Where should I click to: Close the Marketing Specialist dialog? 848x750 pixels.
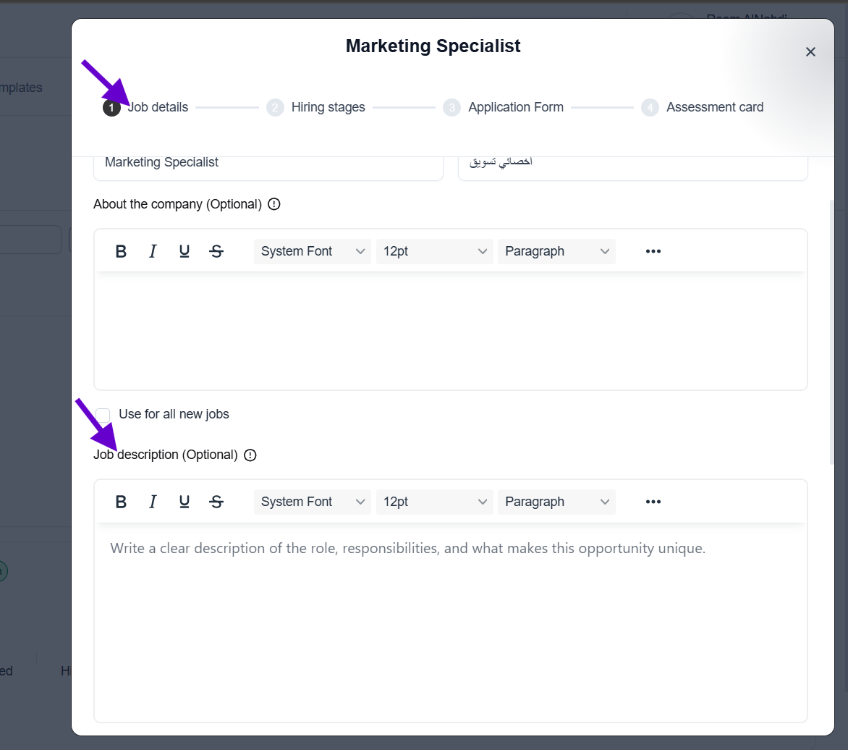coord(810,51)
